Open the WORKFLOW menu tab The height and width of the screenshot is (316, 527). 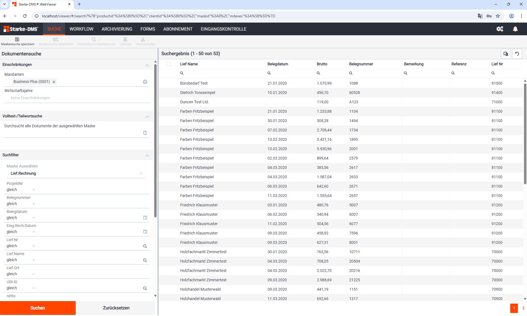point(81,29)
